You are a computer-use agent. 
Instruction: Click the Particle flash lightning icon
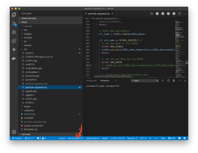click(163, 14)
